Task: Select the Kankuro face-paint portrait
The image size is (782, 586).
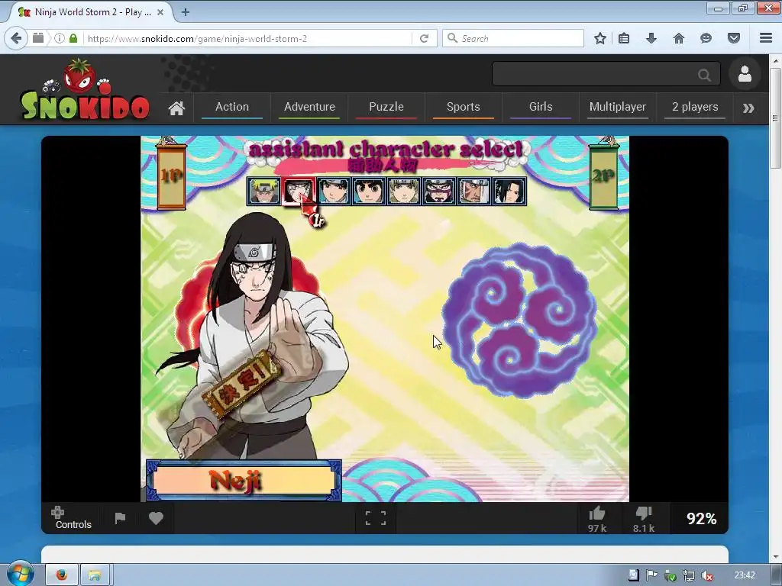Action: click(x=439, y=191)
